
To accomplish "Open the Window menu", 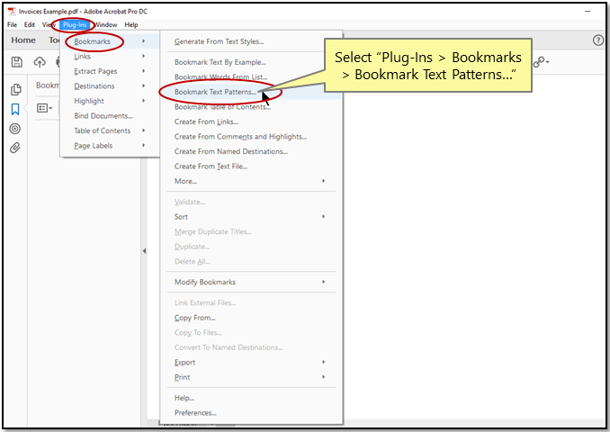I will coord(106,24).
